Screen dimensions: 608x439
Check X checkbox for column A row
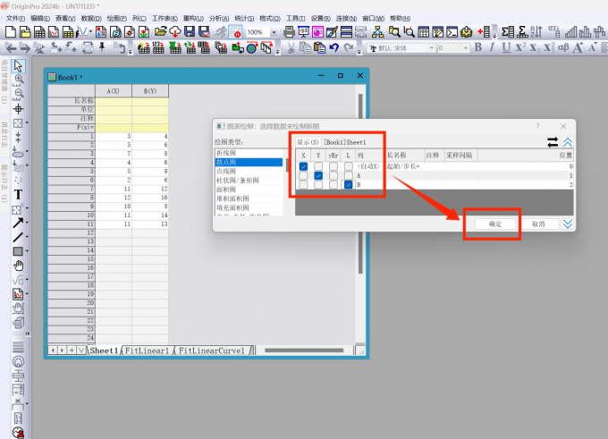point(303,175)
